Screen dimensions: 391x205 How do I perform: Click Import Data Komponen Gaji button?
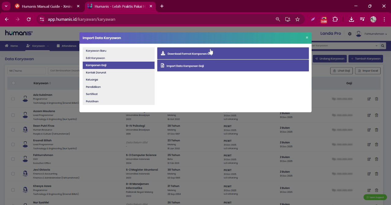tap(233, 66)
